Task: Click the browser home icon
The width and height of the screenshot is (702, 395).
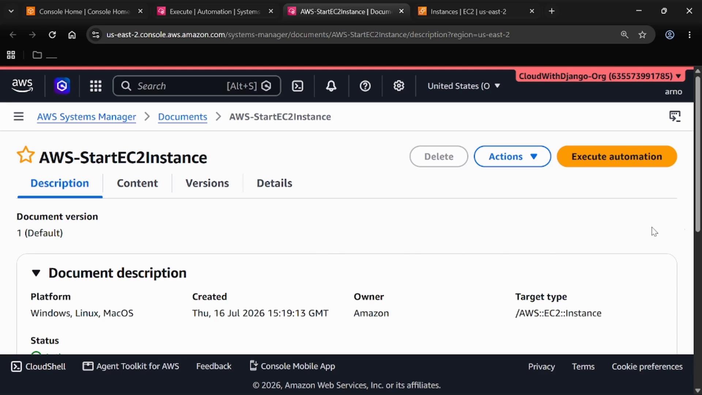Action: tap(72, 35)
